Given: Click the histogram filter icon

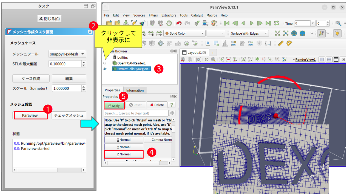Looking at the screenshot, I should coord(225,43).
